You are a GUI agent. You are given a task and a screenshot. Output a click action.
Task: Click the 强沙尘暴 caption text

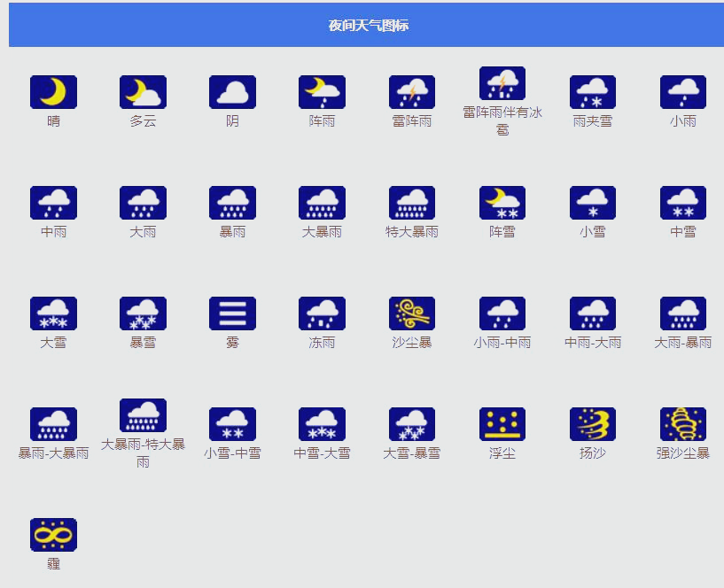(x=683, y=453)
